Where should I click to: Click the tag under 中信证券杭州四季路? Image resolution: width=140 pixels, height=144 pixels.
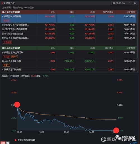(x=6, y=21)
